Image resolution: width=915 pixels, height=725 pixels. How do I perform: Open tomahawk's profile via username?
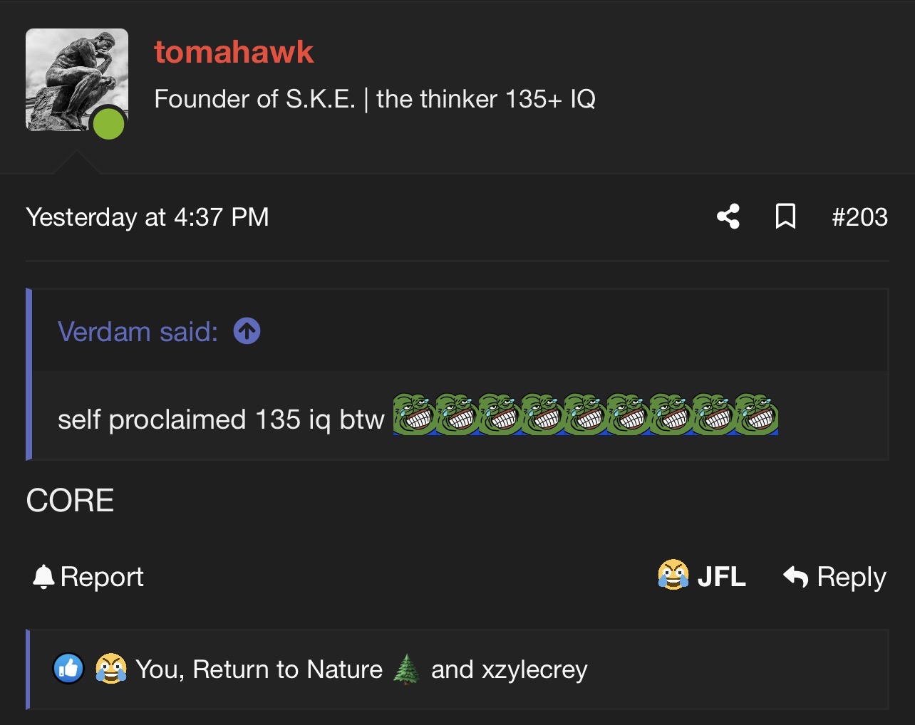234,52
